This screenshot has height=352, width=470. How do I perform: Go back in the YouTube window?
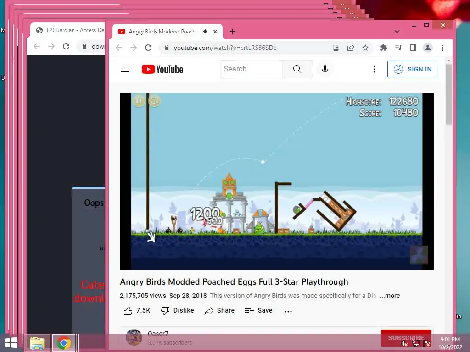coord(119,48)
